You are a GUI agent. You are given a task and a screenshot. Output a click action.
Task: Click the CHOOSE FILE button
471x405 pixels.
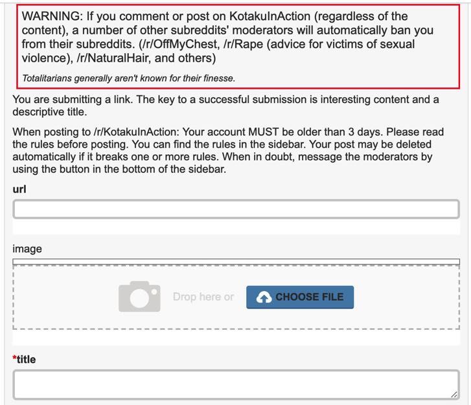[x=300, y=297]
